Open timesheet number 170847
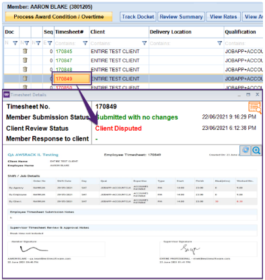Image resolution: width=265 pixels, height=280 pixels. (64, 61)
